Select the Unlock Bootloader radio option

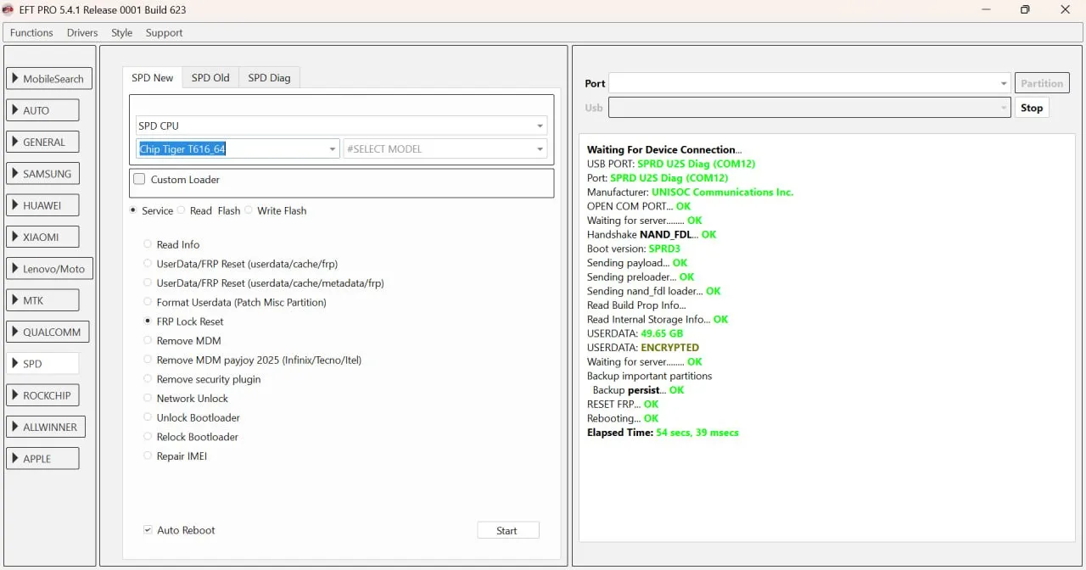(x=148, y=418)
